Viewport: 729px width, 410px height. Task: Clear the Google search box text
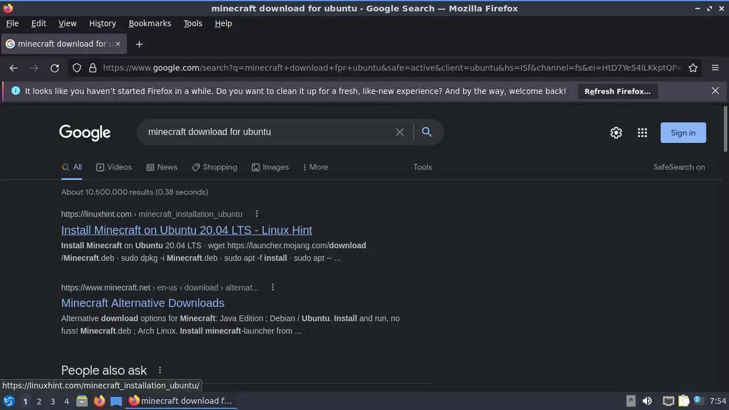click(400, 132)
